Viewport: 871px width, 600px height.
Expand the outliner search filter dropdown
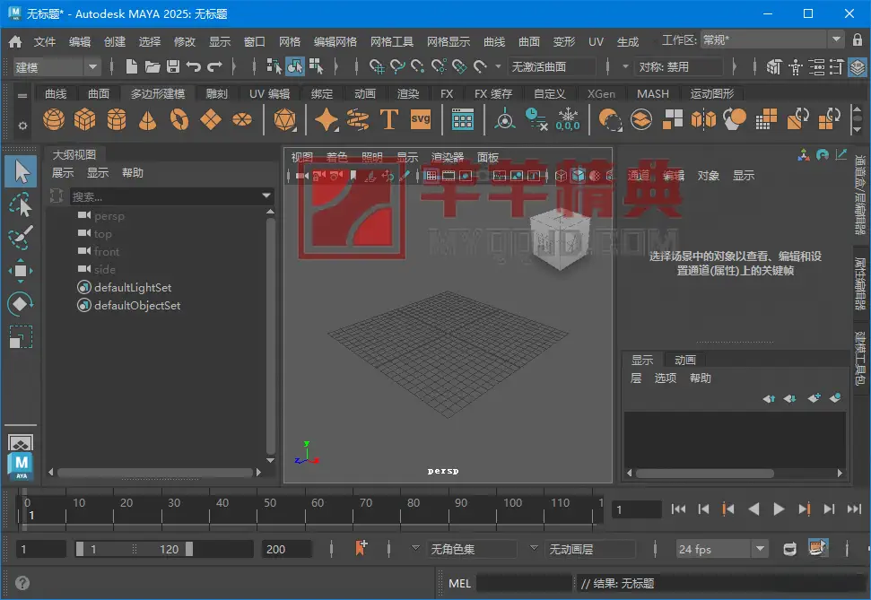tap(266, 196)
